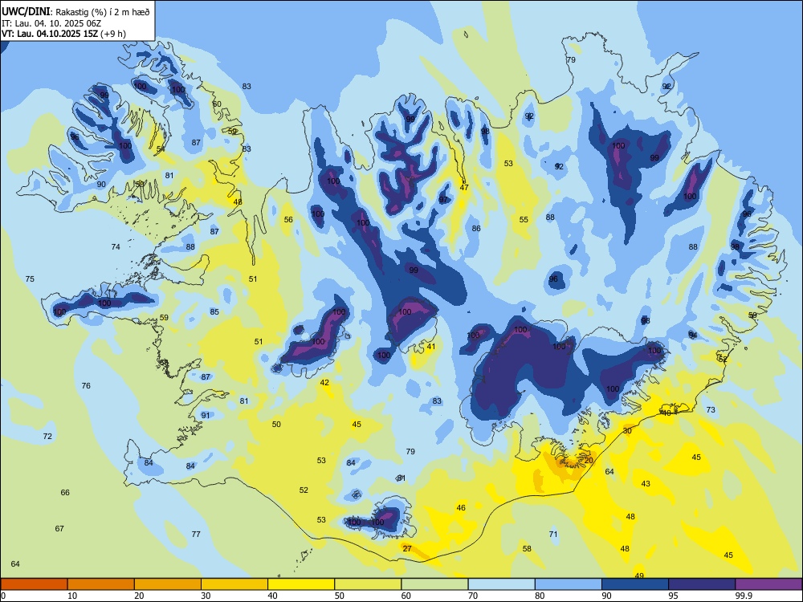
Task: Click the purple legend swatch above 99.9
Action: point(768,584)
